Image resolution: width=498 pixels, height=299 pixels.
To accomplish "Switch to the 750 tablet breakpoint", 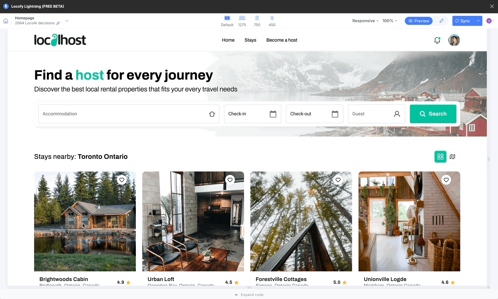I will pos(257,18).
